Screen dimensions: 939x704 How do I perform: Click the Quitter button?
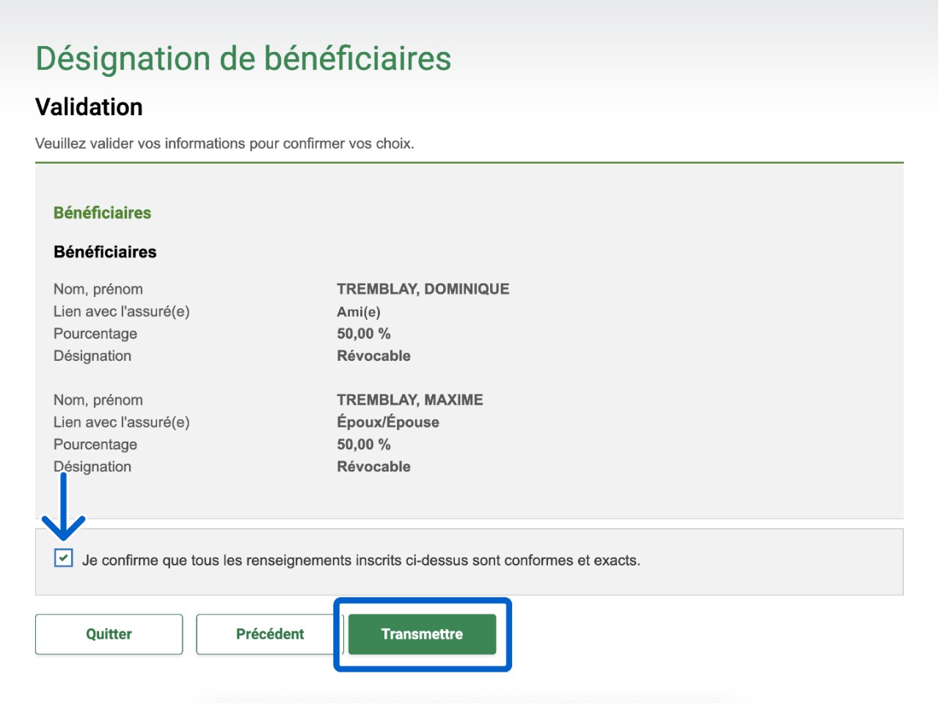click(109, 634)
